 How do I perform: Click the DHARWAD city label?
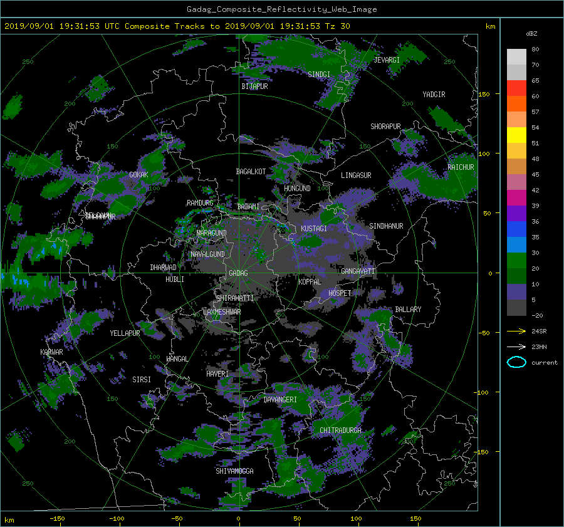coord(163,268)
